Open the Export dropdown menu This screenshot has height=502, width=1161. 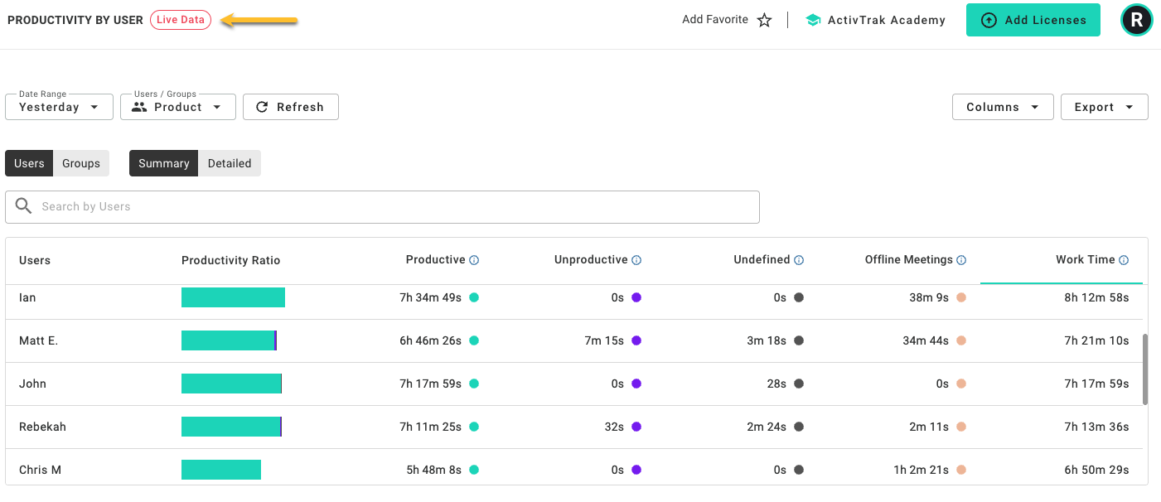1105,107
